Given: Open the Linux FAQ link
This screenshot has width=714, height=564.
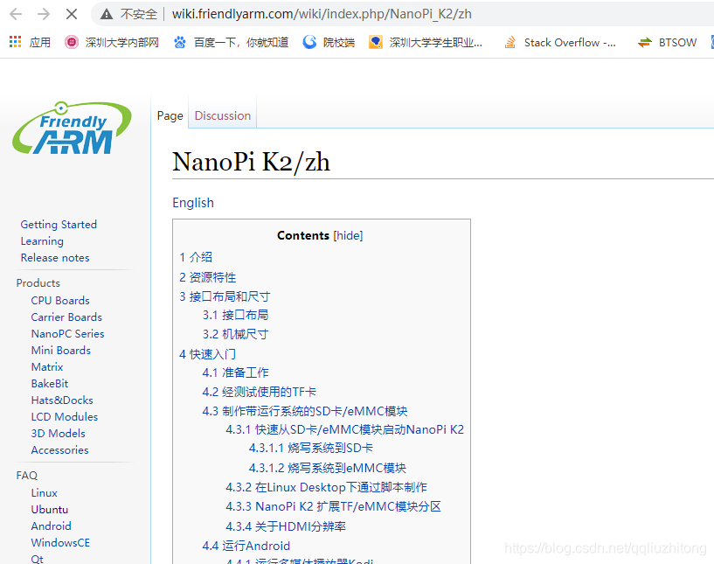Looking at the screenshot, I should [45, 493].
